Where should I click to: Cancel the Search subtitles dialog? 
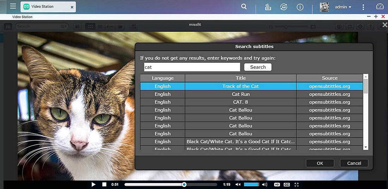tap(354, 163)
